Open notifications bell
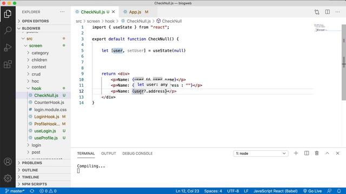Viewport: 346px width, 194px height. (x=339, y=191)
